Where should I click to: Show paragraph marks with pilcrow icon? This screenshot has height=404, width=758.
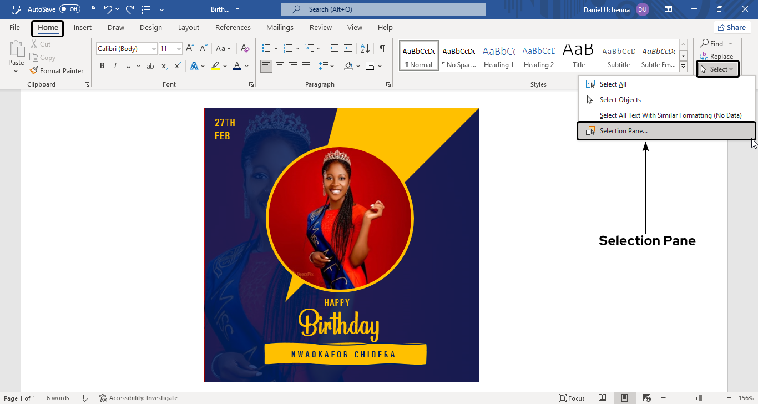[382, 49]
